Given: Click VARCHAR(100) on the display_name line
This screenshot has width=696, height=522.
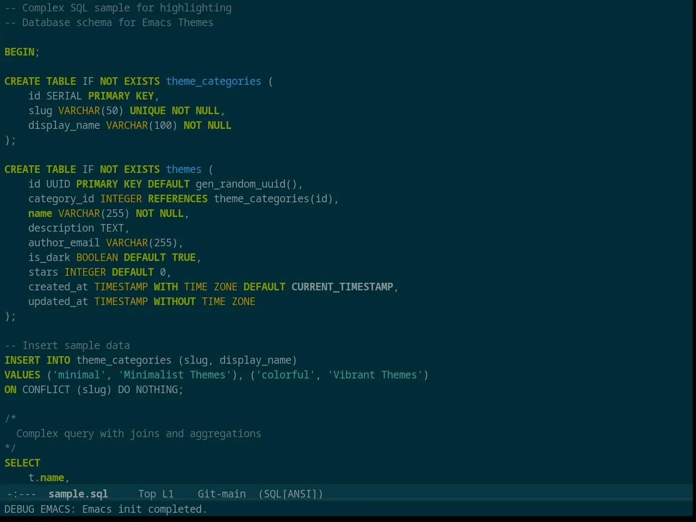Looking at the screenshot, I should pyautogui.click(x=142, y=125).
